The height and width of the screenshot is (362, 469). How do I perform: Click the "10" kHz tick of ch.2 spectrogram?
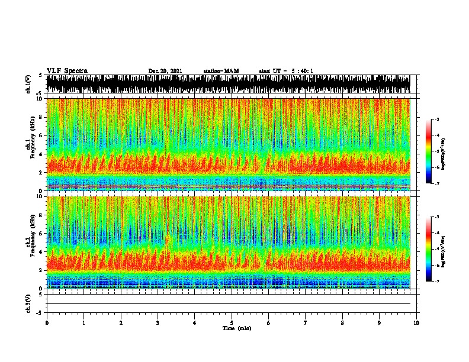coord(40,196)
